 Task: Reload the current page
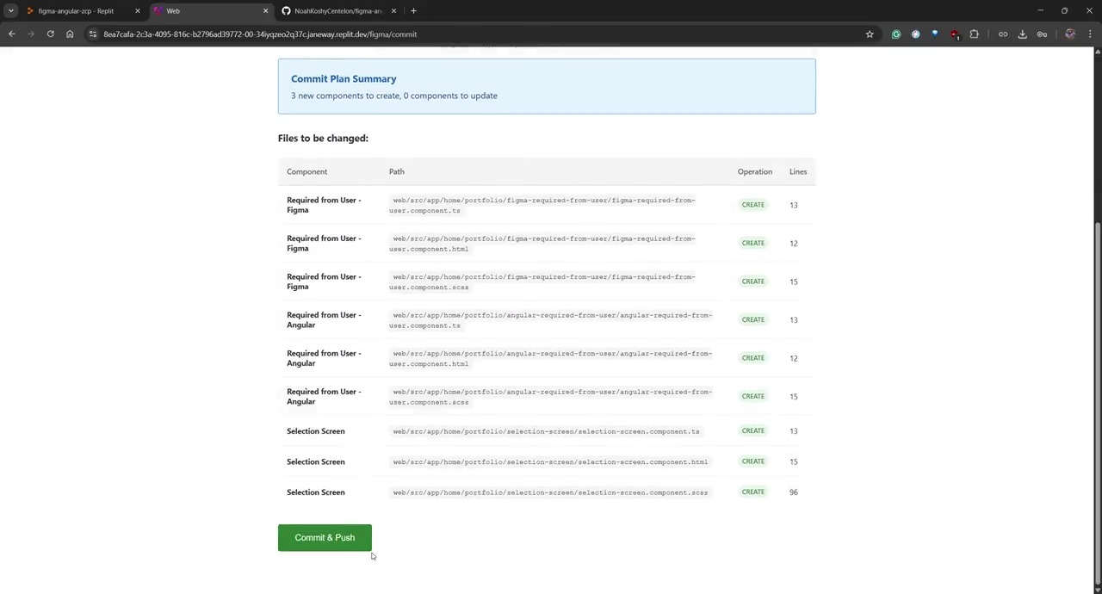51,34
